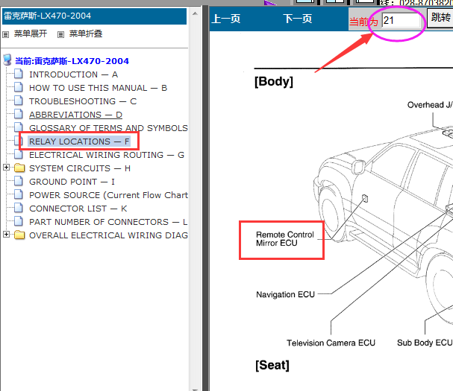The image size is (453, 391).
Task: Click the left panel scrollbar up arrow
Action: click(x=195, y=13)
